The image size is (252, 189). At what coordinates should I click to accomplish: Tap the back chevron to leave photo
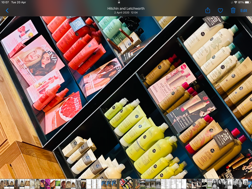pos(7,10)
